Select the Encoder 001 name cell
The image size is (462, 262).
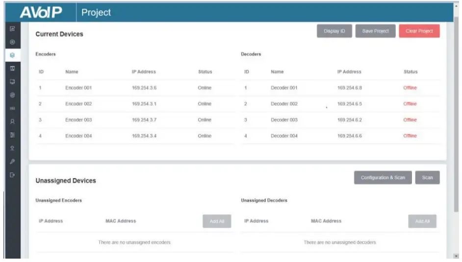78,88
